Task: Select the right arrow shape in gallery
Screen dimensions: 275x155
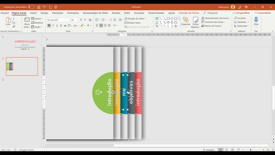Action: click(168, 22)
